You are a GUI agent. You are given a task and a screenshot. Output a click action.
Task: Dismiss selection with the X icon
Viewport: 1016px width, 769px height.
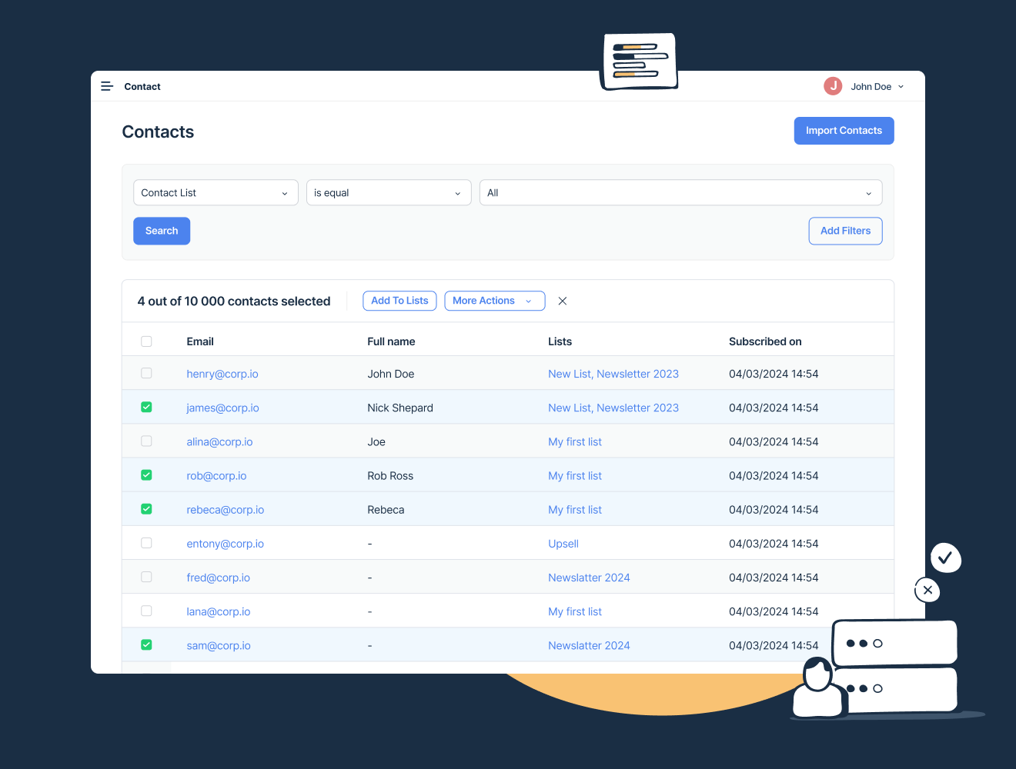tap(563, 301)
